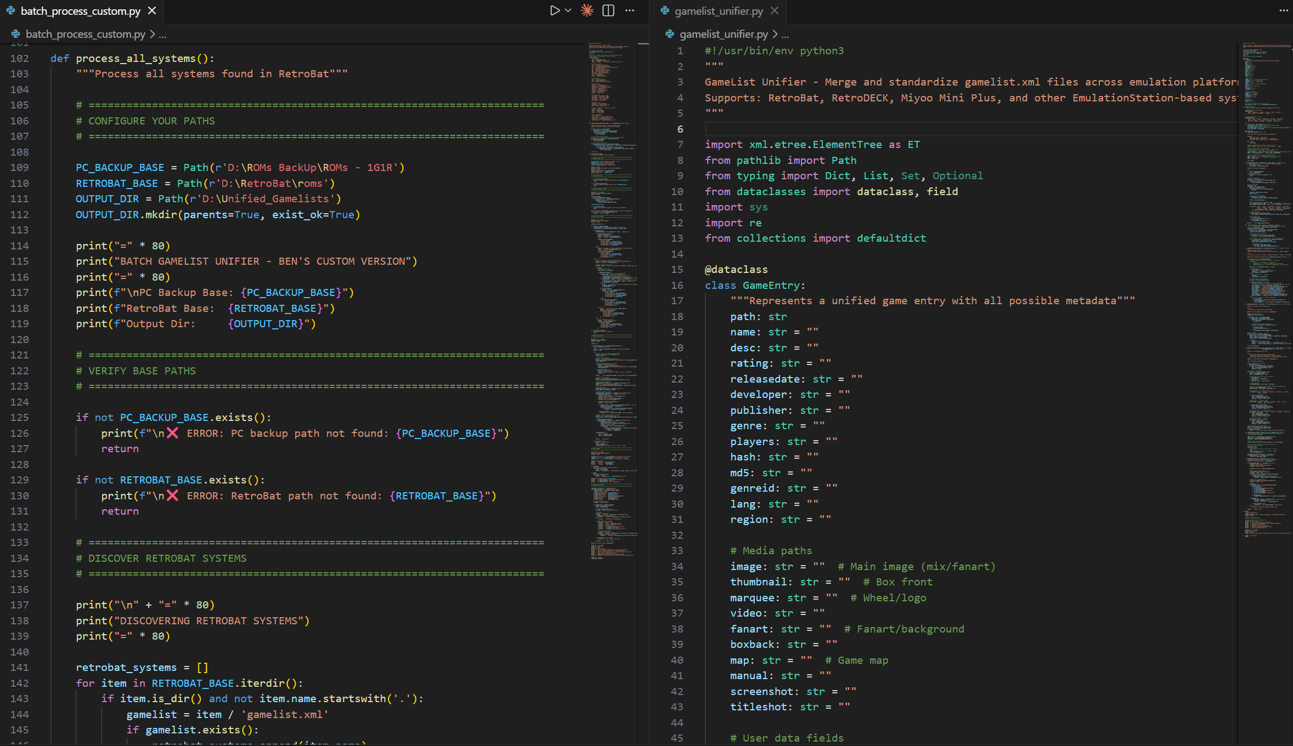The image size is (1293, 746).
Task: Close the batch_process_custom.py tab
Action: click(151, 10)
